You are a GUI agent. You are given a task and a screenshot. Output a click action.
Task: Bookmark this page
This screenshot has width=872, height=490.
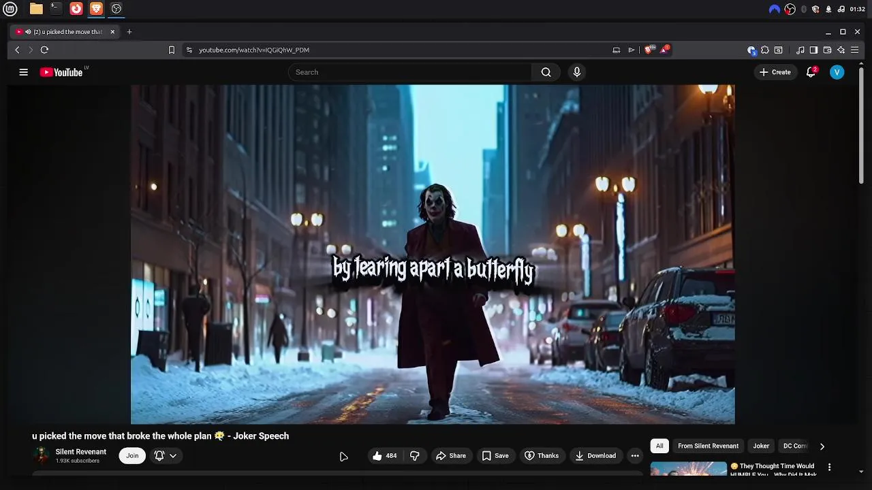point(172,50)
